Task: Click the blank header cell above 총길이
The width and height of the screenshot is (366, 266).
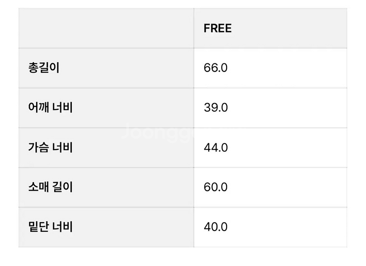Action: (x=106, y=28)
